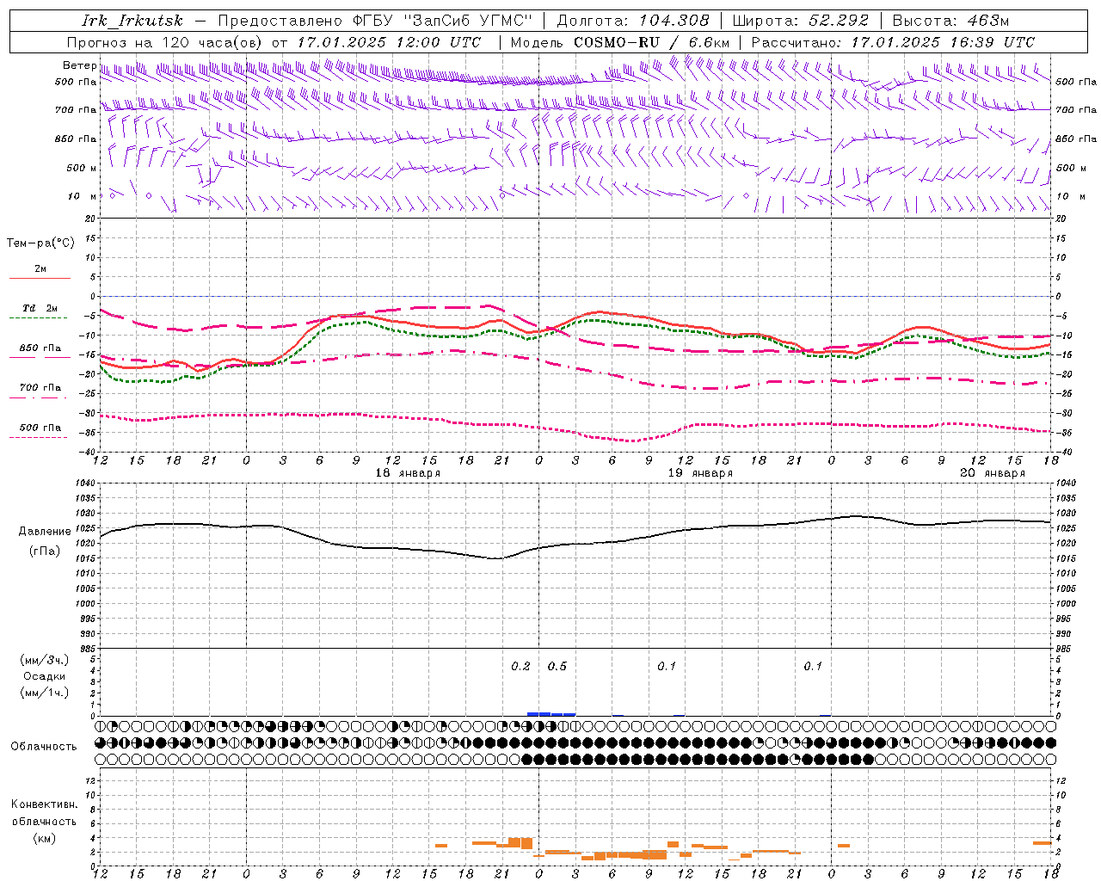This screenshot has width=1101, height=881.
Task: Click the "700 гПа" temperature legend entry
Action: click(40, 388)
